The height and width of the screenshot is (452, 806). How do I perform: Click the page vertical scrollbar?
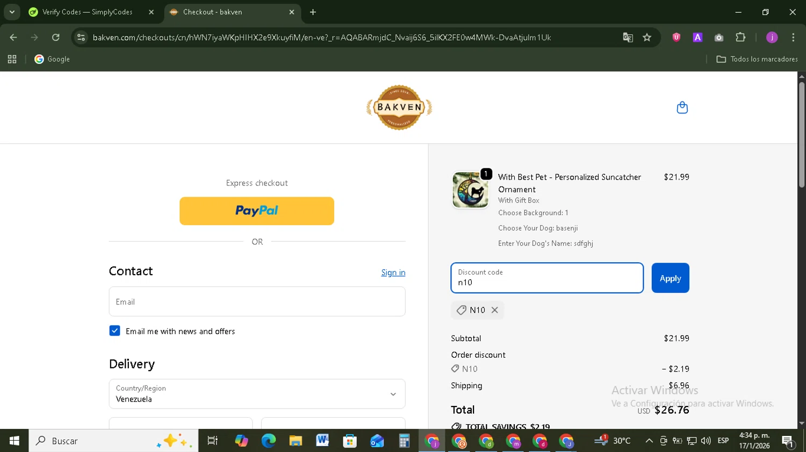pos(802,134)
